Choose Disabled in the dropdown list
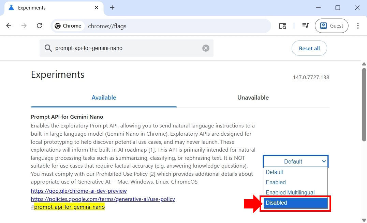Screen dimensions: 367x223 (296, 203)
